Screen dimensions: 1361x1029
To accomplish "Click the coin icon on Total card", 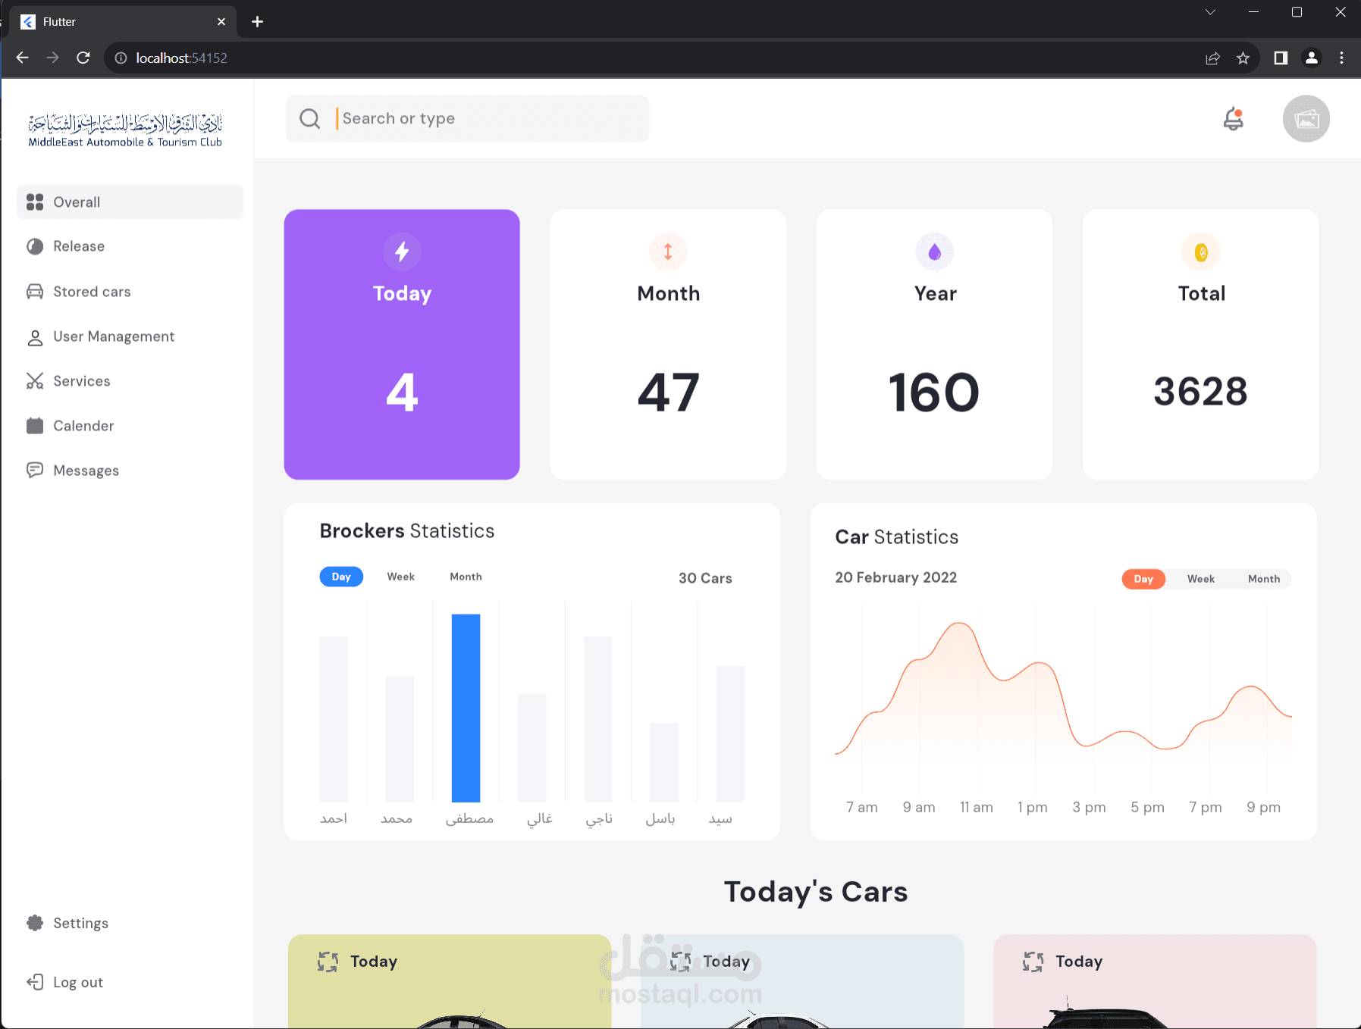I will (1201, 252).
